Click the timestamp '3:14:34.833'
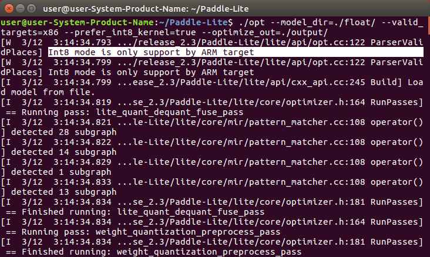 click(83, 182)
